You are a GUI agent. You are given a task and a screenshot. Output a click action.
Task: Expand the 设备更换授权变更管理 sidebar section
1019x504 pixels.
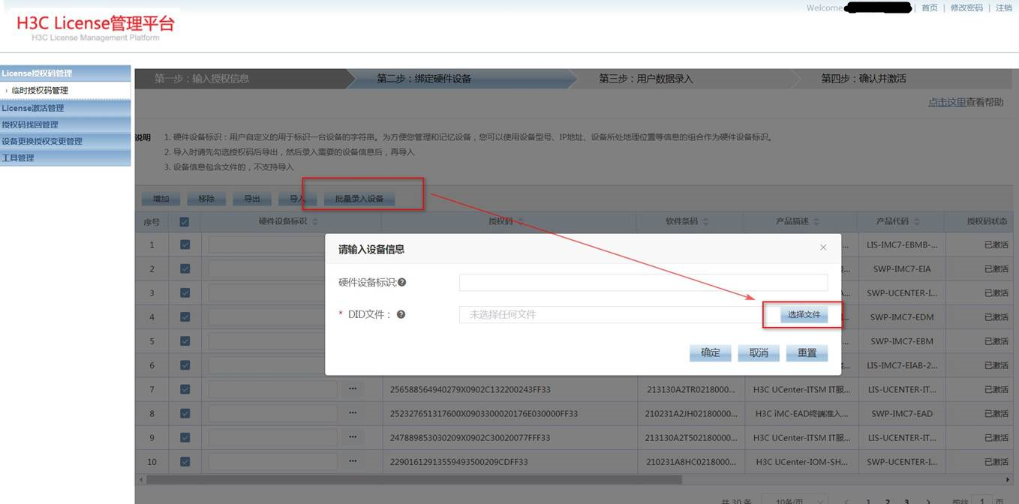[x=65, y=141]
